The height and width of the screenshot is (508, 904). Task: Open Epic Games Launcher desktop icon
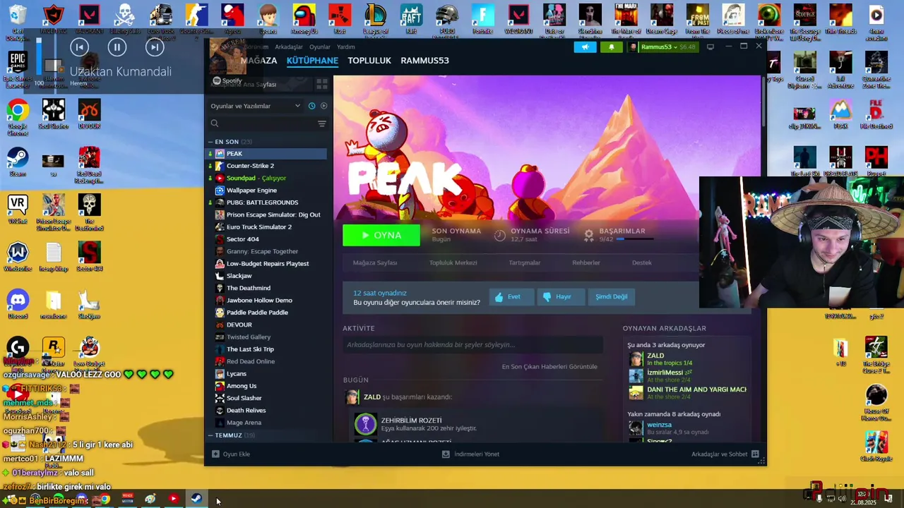pyautogui.click(x=18, y=68)
